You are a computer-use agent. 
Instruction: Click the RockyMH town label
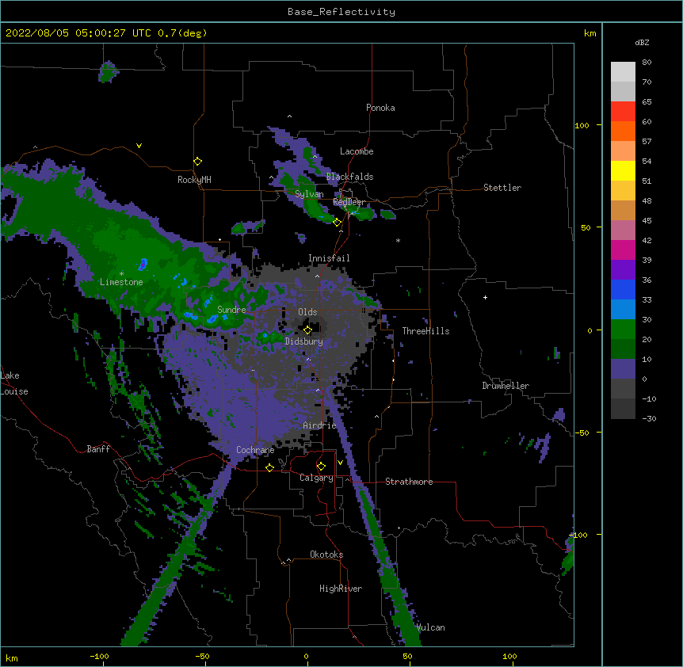[194, 180]
